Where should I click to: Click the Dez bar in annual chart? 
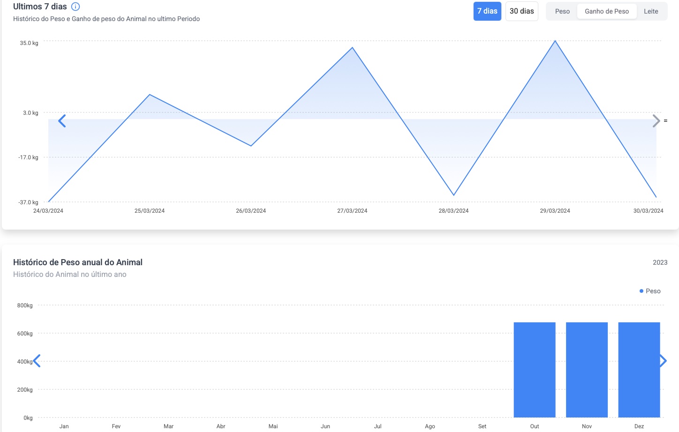click(639, 370)
